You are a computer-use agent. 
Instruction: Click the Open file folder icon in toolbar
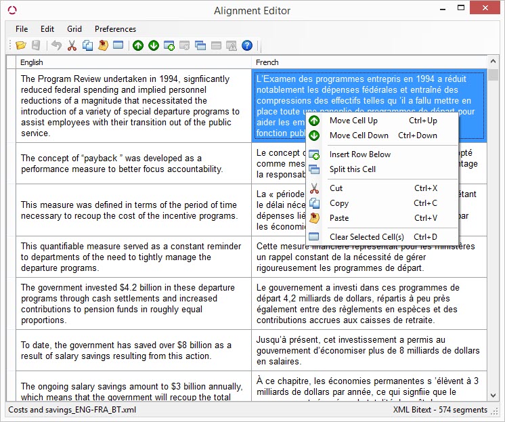[x=21, y=45]
